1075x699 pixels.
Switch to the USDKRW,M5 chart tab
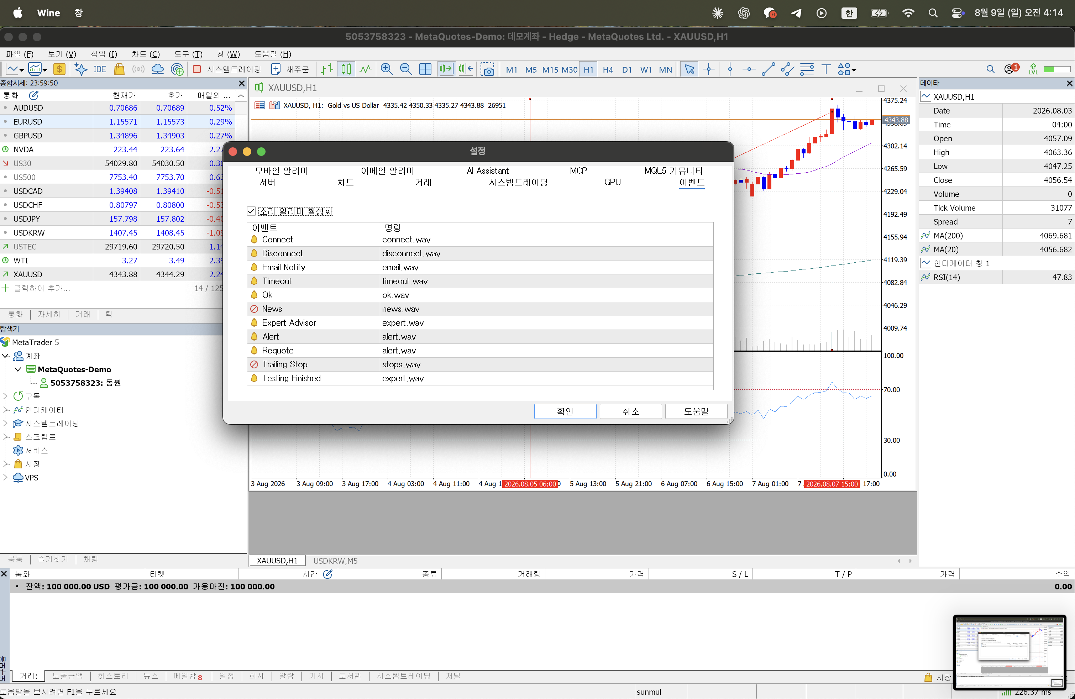click(335, 561)
